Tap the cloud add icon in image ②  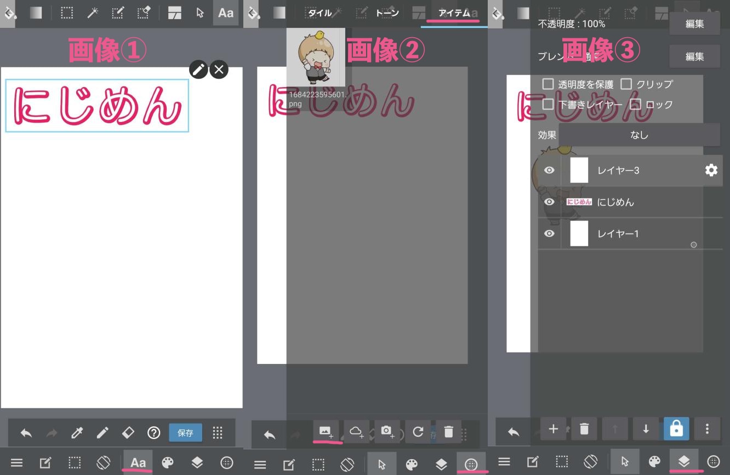(x=356, y=432)
